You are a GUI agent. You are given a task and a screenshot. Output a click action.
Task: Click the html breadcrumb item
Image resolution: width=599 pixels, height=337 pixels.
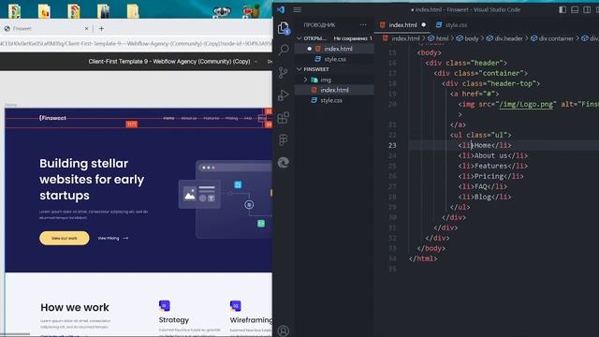pyautogui.click(x=442, y=38)
